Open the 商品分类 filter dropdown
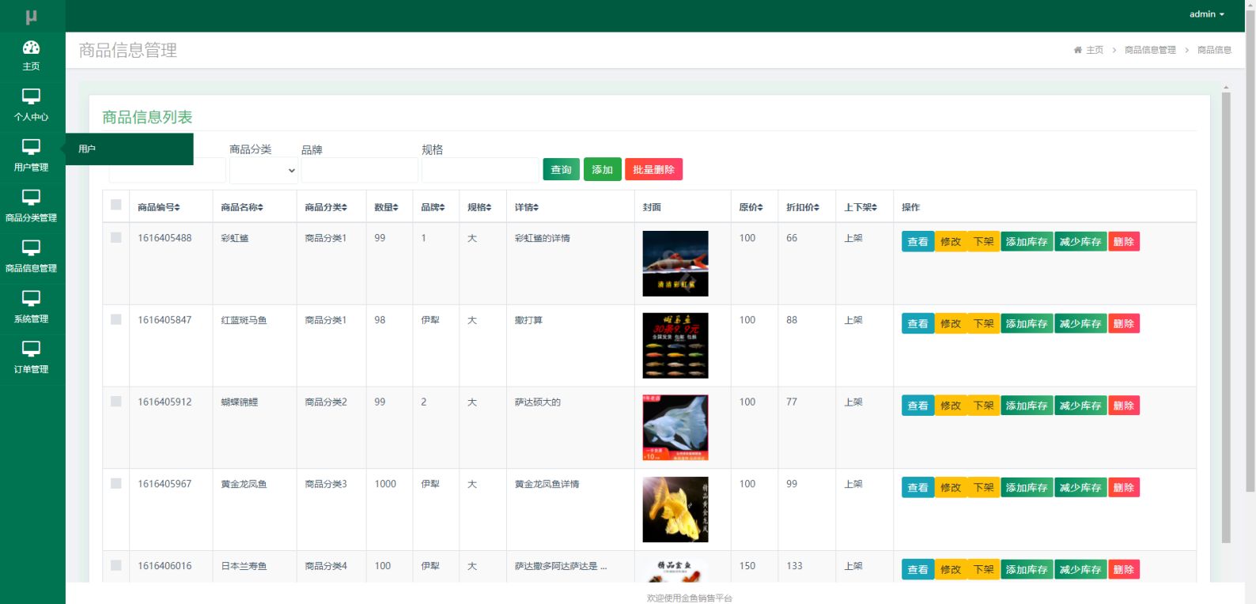Viewport: 1256px width, 604px height. (x=263, y=170)
